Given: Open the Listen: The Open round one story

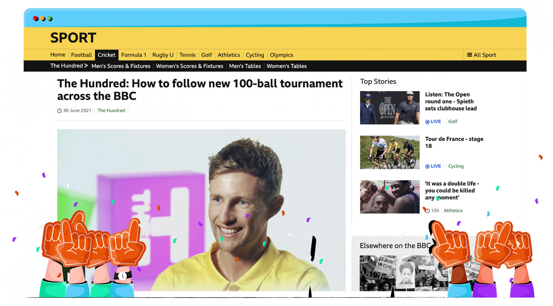Looking at the screenshot, I should pyautogui.click(x=451, y=101).
